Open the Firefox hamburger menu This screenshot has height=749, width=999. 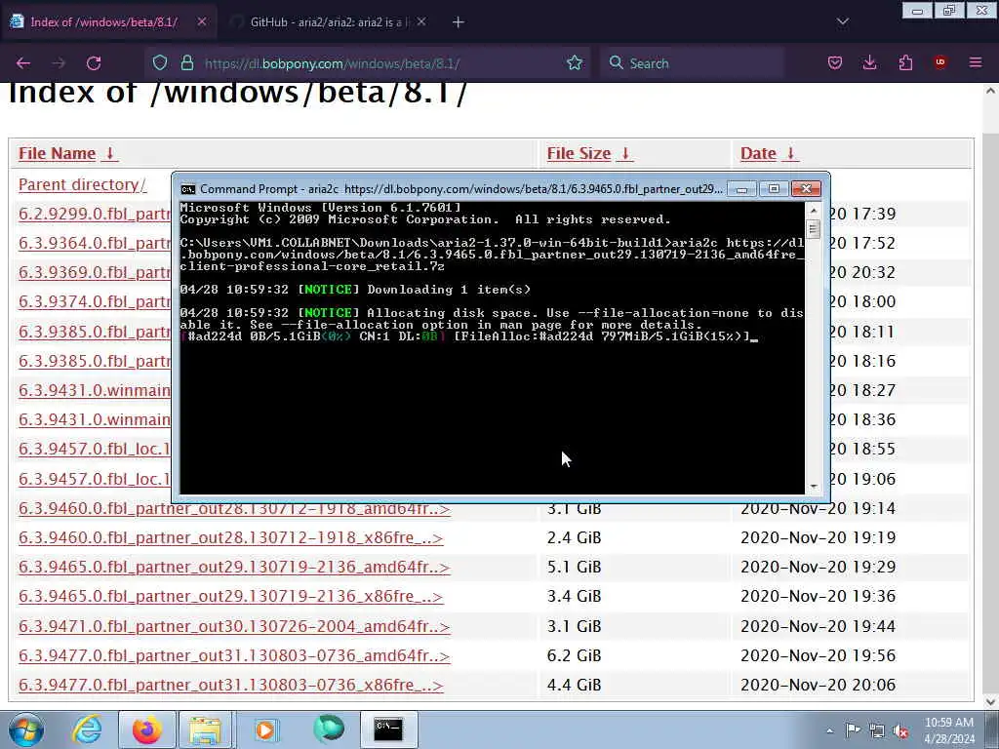tap(975, 62)
